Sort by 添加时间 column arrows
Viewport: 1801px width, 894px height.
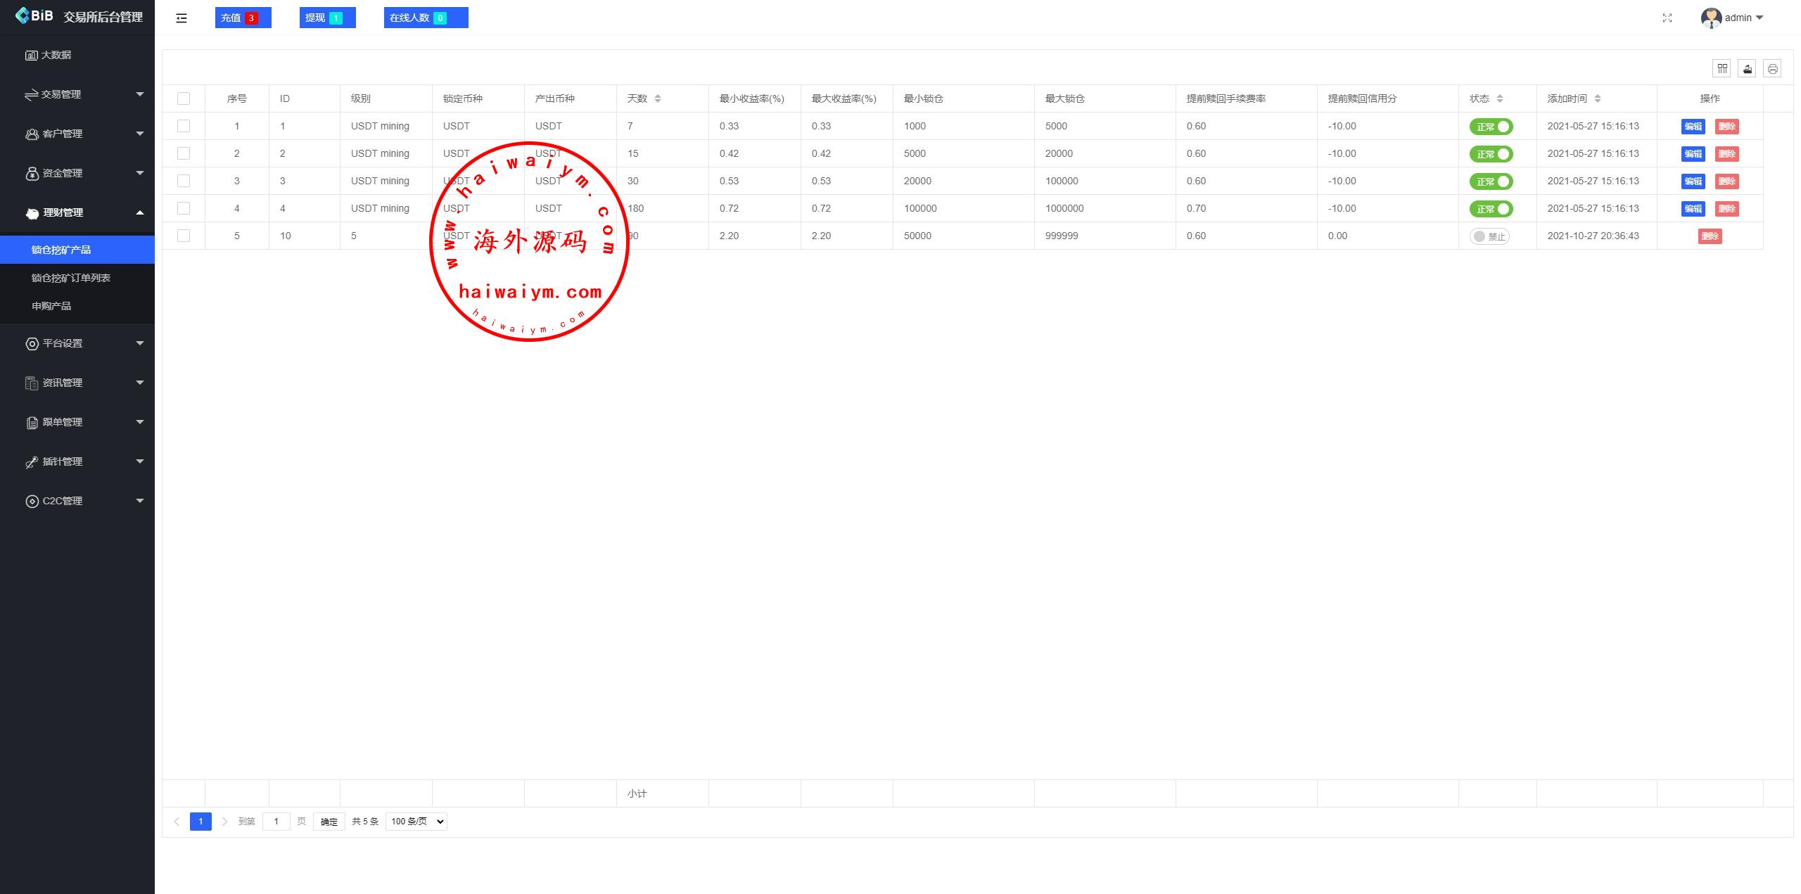[x=1597, y=98]
